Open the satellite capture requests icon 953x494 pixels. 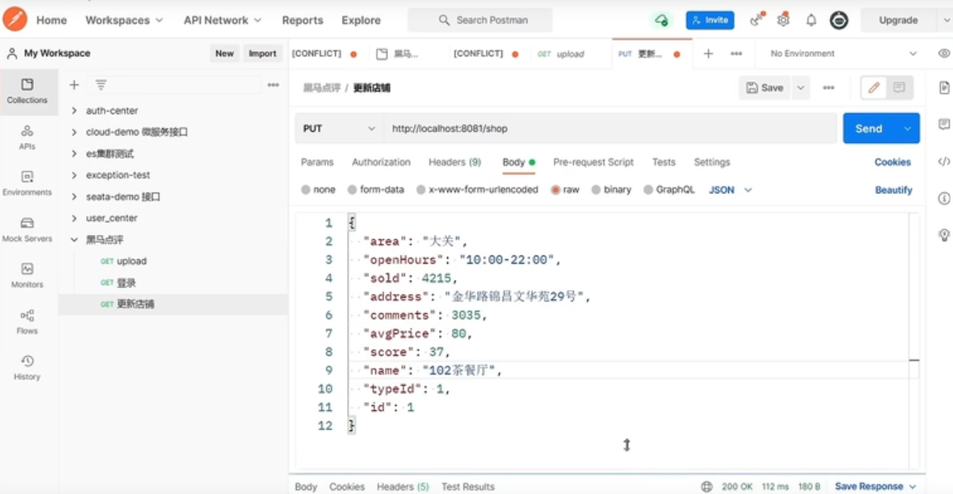point(757,20)
